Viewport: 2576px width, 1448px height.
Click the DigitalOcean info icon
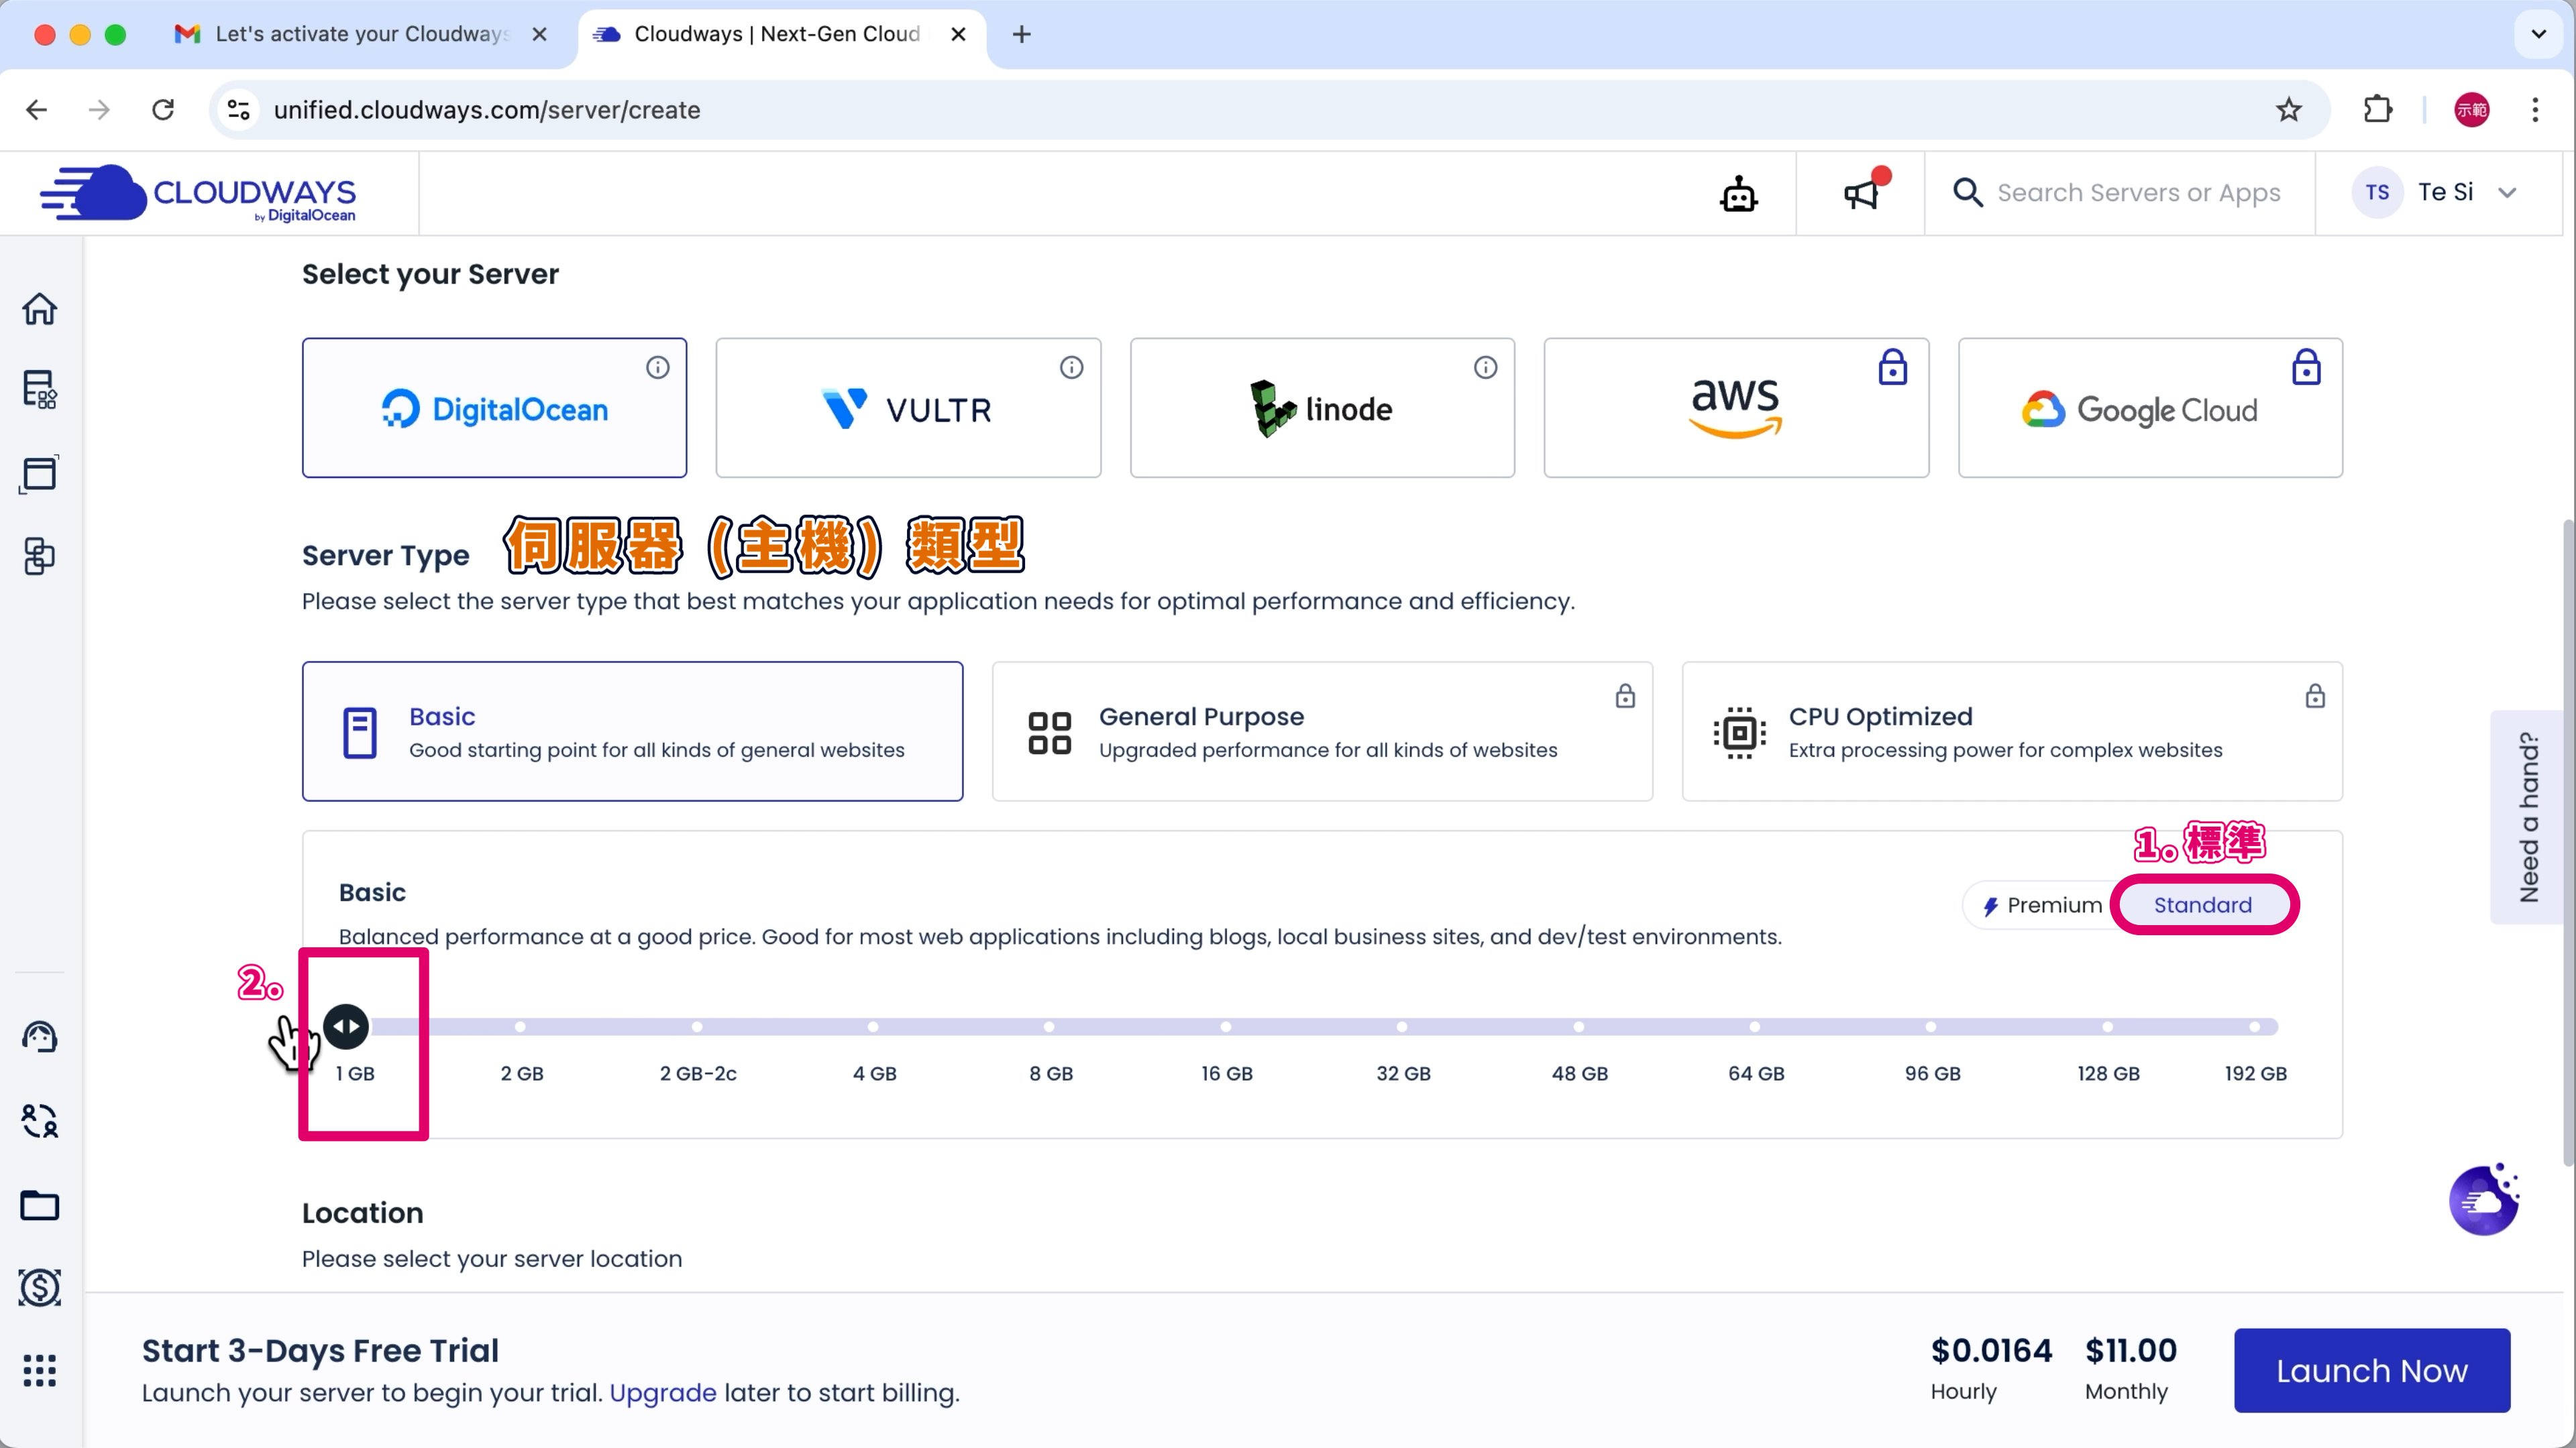click(657, 368)
